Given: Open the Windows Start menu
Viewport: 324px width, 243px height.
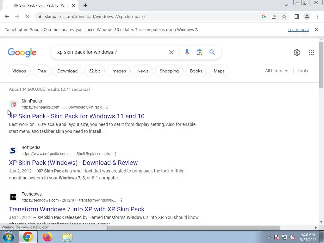Looking at the screenshot, I should [x=9, y=237].
